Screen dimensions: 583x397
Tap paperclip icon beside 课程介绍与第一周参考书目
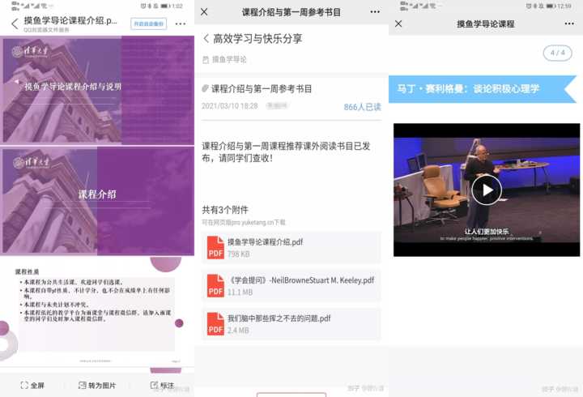205,88
